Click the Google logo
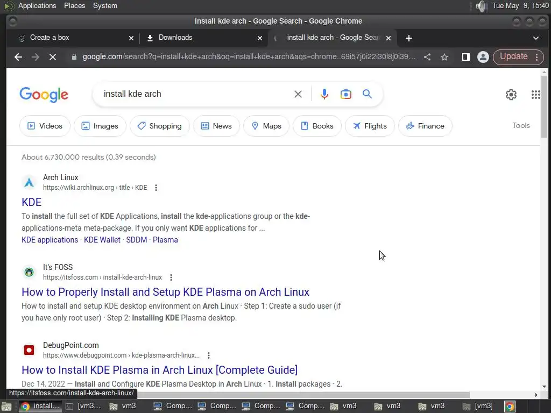The height and width of the screenshot is (413, 551). 44,95
